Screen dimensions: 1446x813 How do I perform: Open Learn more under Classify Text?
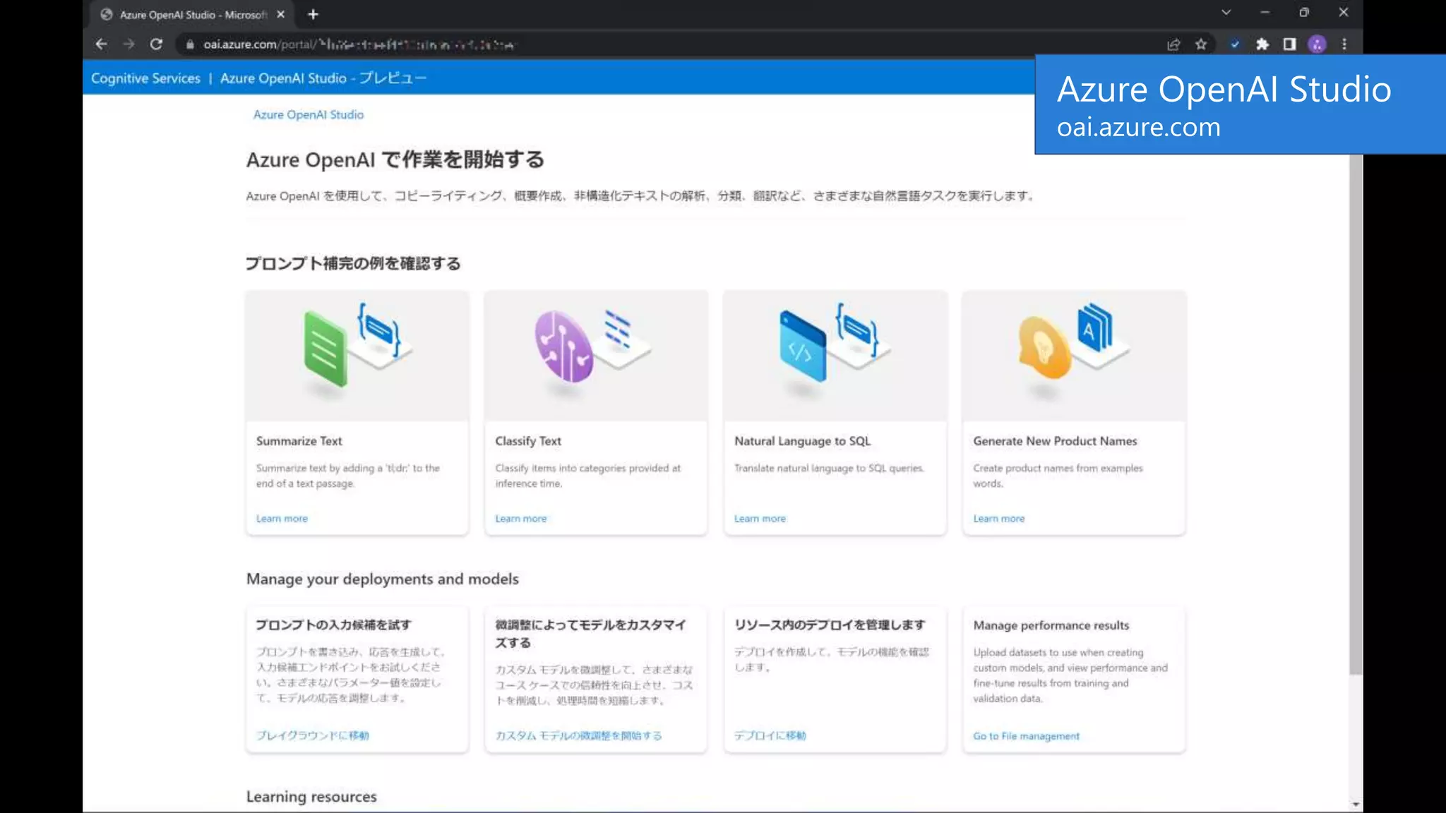click(521, 519)
